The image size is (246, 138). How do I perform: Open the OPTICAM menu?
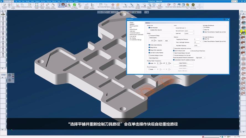(64, 1)
